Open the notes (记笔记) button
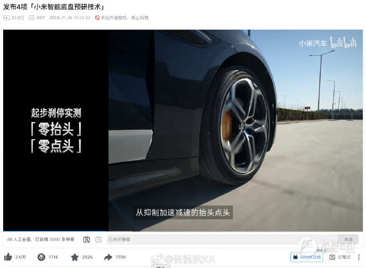This screenshot has height=268, width=366. [340, 257]
